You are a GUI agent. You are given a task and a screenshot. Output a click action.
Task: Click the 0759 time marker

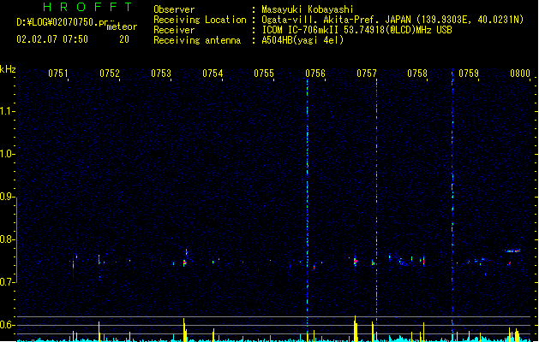pos(469,74)
